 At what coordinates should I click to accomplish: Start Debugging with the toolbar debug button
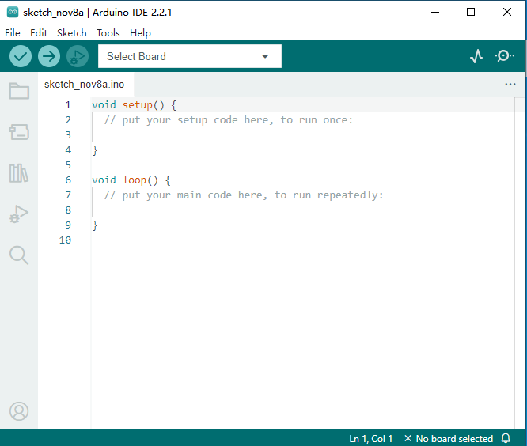tap(78, 56)
